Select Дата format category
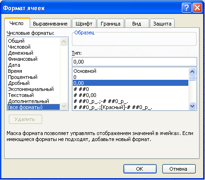 tap(33, 65)
